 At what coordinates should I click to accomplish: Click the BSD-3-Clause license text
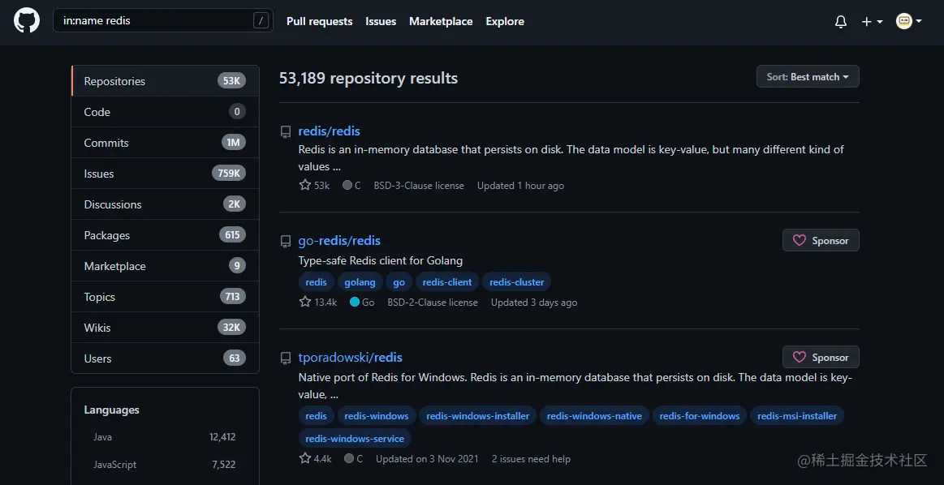point(419,186)
